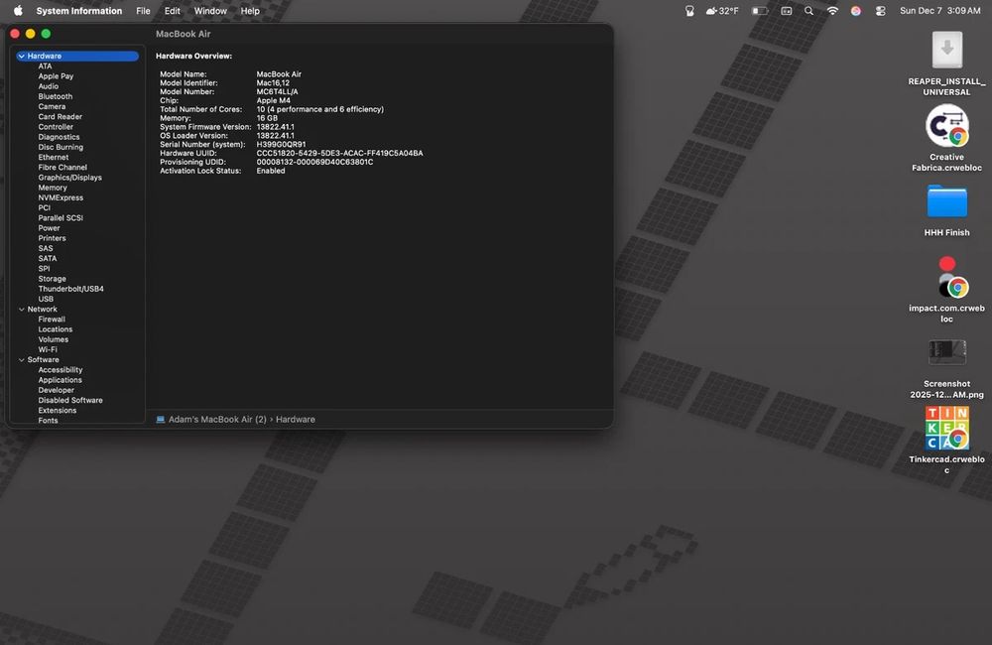992x645 pixels.
Task: Click Hardware in the path bar
Action: [296, 419]
